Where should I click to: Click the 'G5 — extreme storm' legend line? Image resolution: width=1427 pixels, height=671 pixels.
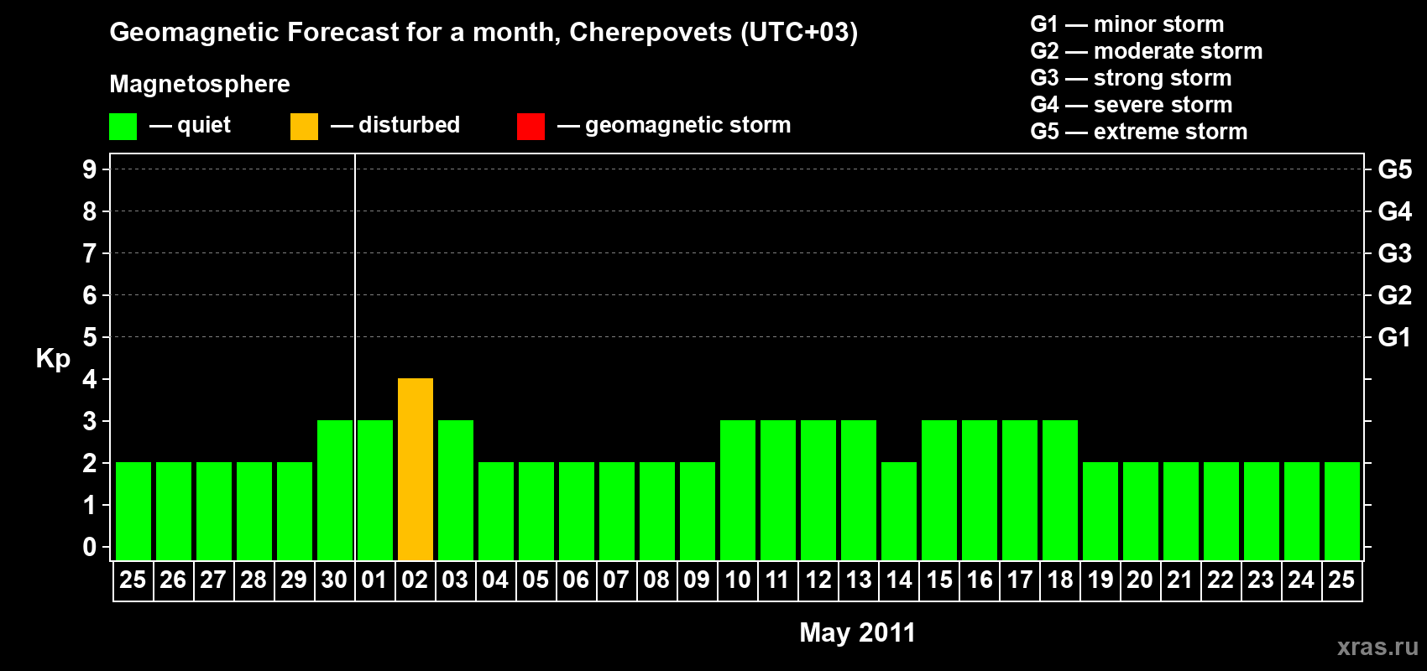click(x=1139, y=132)
